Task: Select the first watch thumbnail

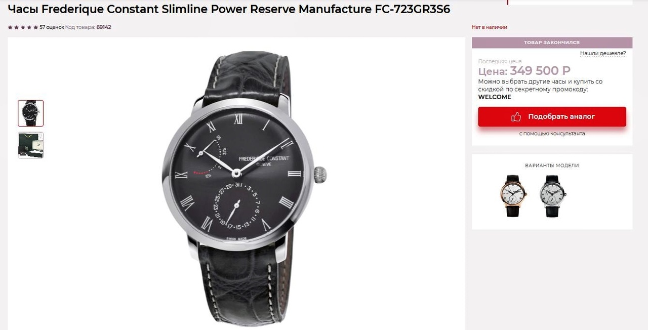Action: [x=31, y=113]
